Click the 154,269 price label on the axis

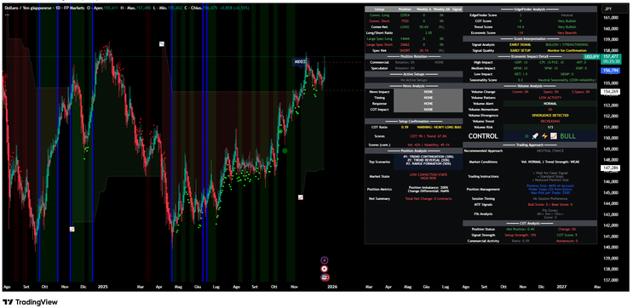click(x=611, y=92)
